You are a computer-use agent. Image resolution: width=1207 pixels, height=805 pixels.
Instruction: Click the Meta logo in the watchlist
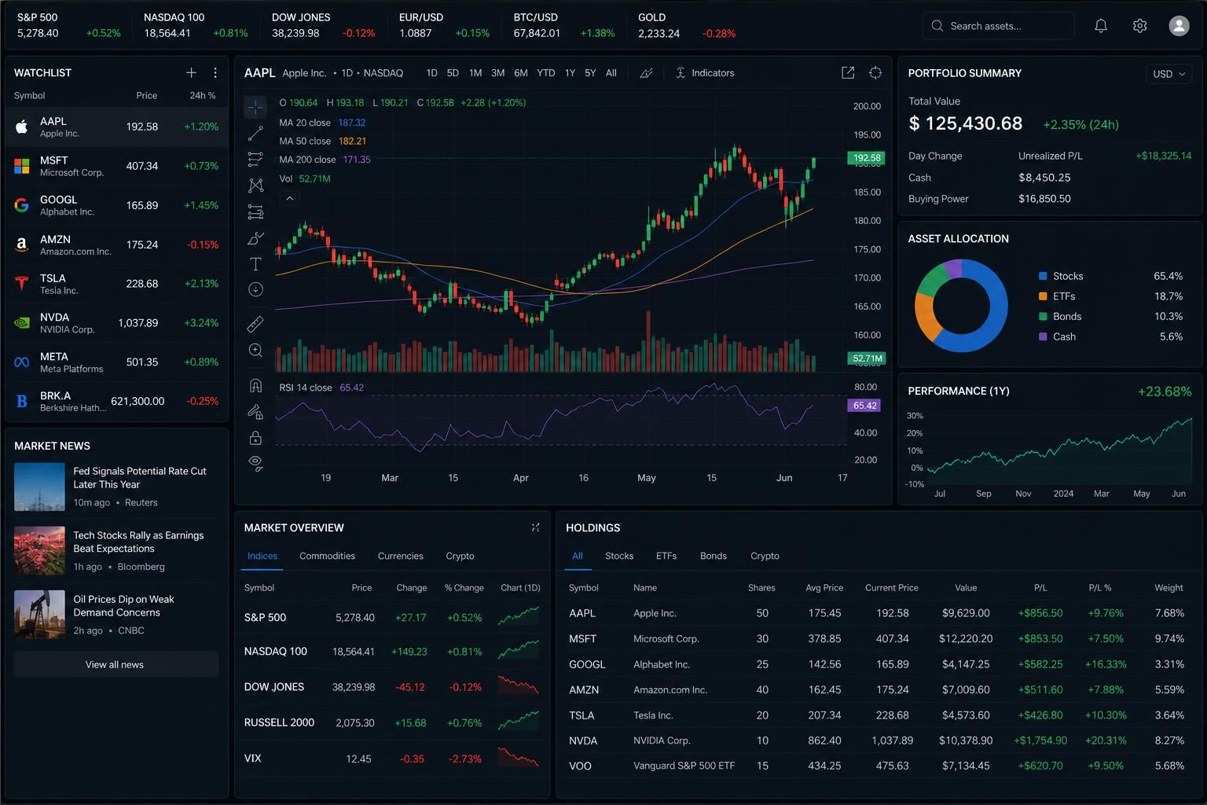(x=22, y=362)
